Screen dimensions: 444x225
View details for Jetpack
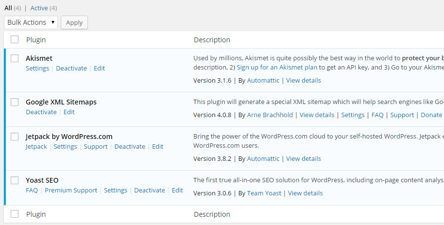tap(303, 159)
